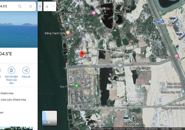Click the Khách sạn Mega Light hotel pin
This screenshot has height=130, width=185.
tap(94, 13)
